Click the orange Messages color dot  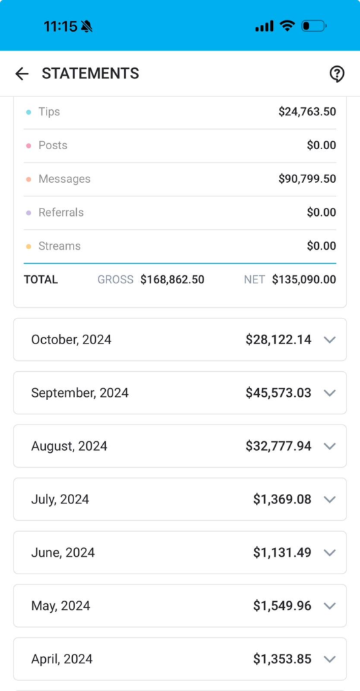point(28,179)
